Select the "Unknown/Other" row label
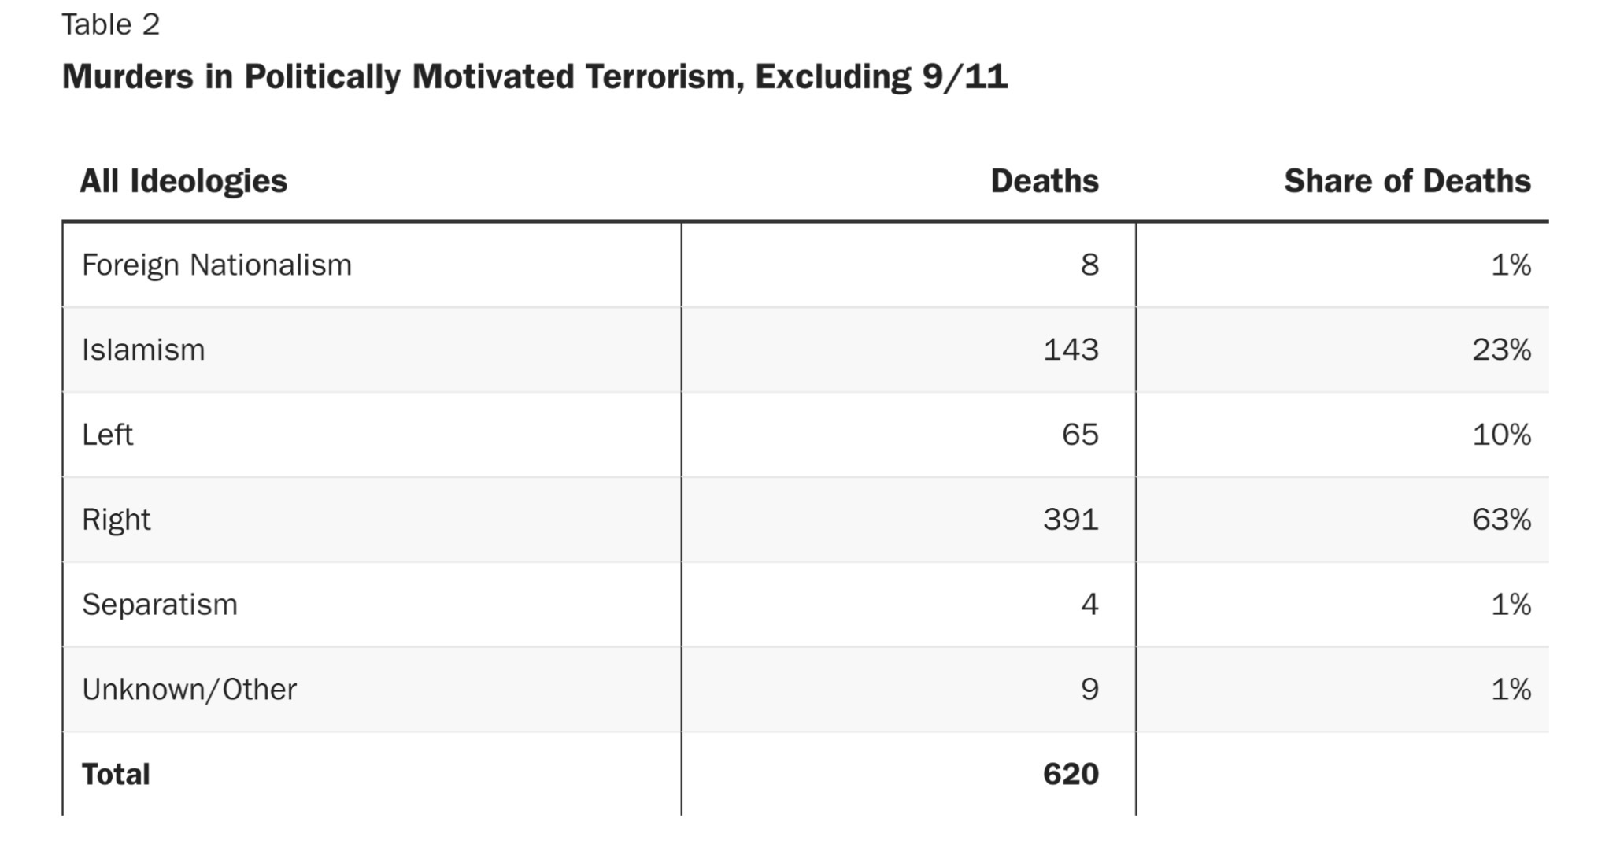This screenshot has height=855, width=1609. tap(189, 690)
